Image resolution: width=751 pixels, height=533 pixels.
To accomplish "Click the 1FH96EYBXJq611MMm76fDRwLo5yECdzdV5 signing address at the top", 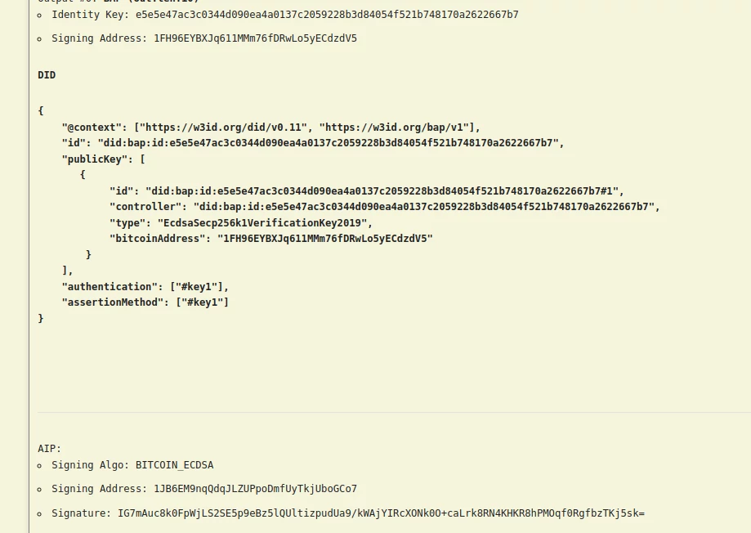I will pyautogui.click(x=255, y=38).
